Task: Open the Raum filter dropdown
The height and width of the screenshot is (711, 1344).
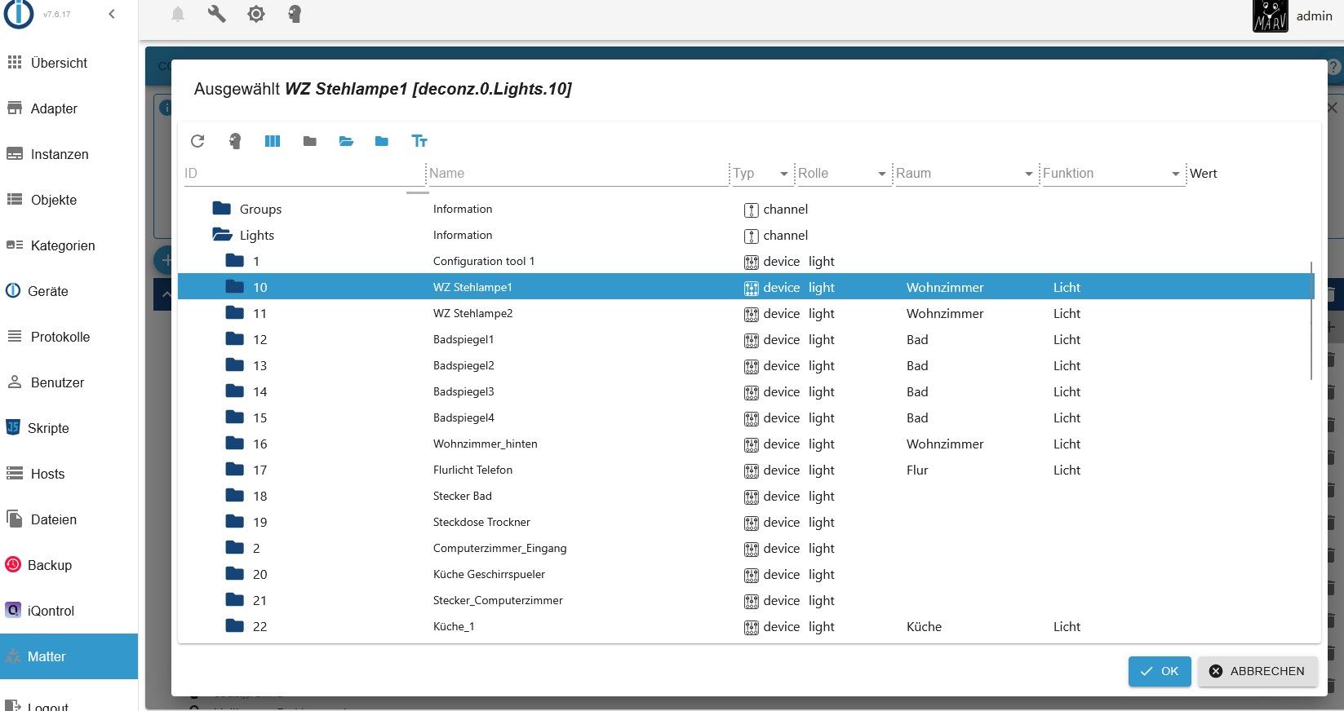Action: pyautogui.click(x=1028, y=174)
